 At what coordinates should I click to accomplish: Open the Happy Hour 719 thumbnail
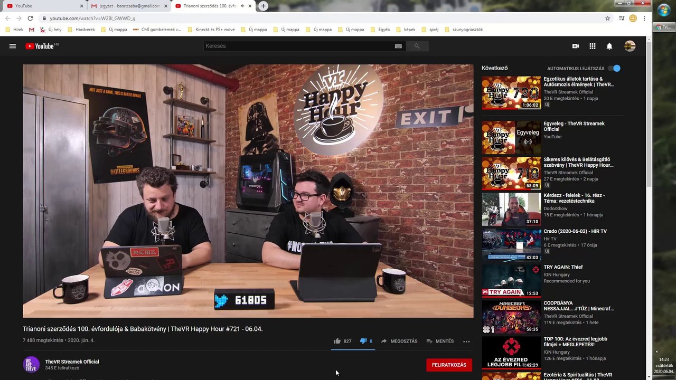[x=511, y=173]
